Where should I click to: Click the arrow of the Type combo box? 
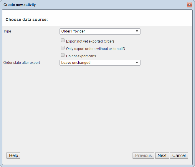point(137,31)
